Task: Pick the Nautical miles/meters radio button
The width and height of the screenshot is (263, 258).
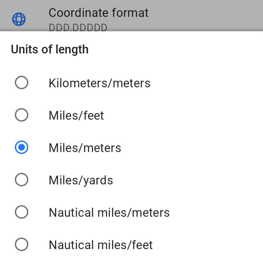Action: (x=22, y=212)
